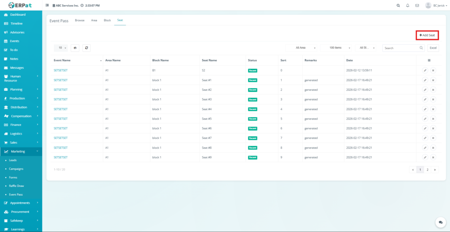Open the chat bubble icon at bottom right

pyautogui.click(x=439, y=222)
